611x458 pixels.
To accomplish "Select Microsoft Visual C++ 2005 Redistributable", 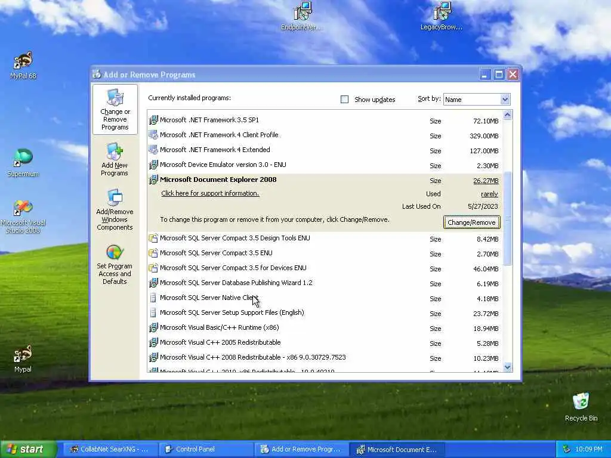I will (325, 342).
